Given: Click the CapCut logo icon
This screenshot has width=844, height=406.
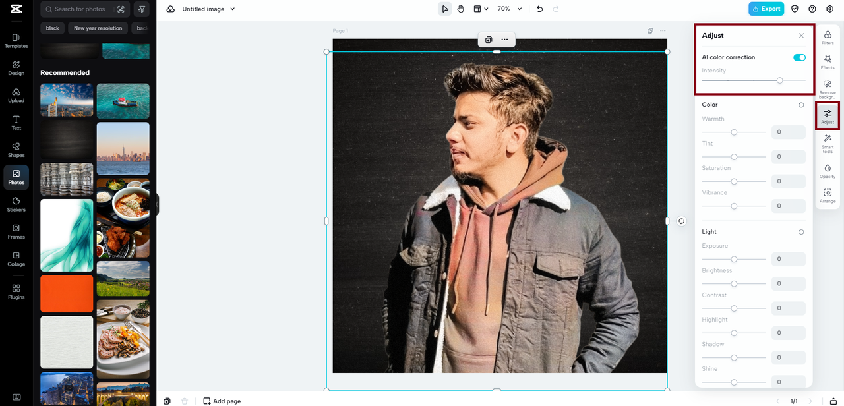Looking at the screenshot, I should tap(16, 9).
